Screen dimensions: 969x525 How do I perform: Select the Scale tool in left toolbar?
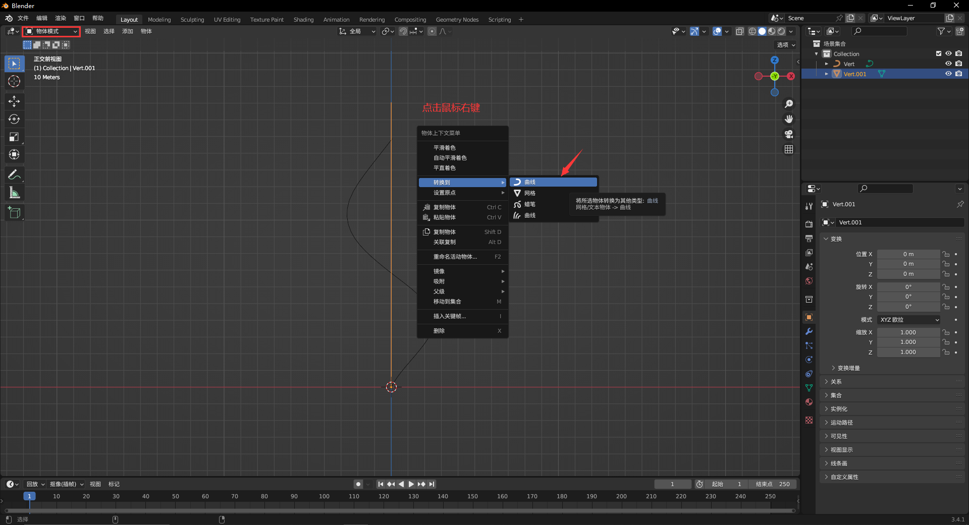(14, 137)
